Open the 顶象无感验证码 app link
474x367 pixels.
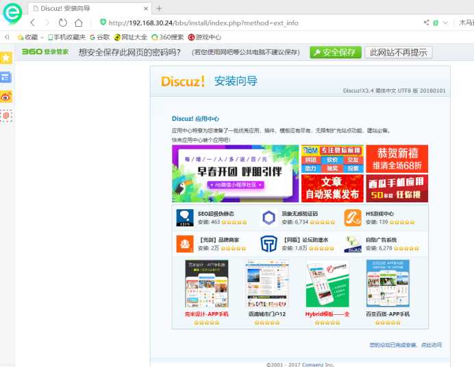coord(300,214)
